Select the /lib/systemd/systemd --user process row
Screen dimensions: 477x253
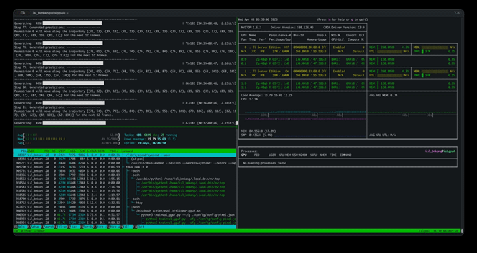(124, 155)
